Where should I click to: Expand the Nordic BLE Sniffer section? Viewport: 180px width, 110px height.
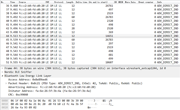2,72
